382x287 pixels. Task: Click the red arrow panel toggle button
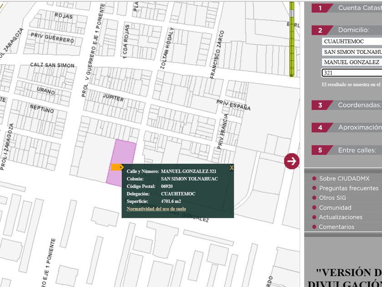tap(292, 161)
